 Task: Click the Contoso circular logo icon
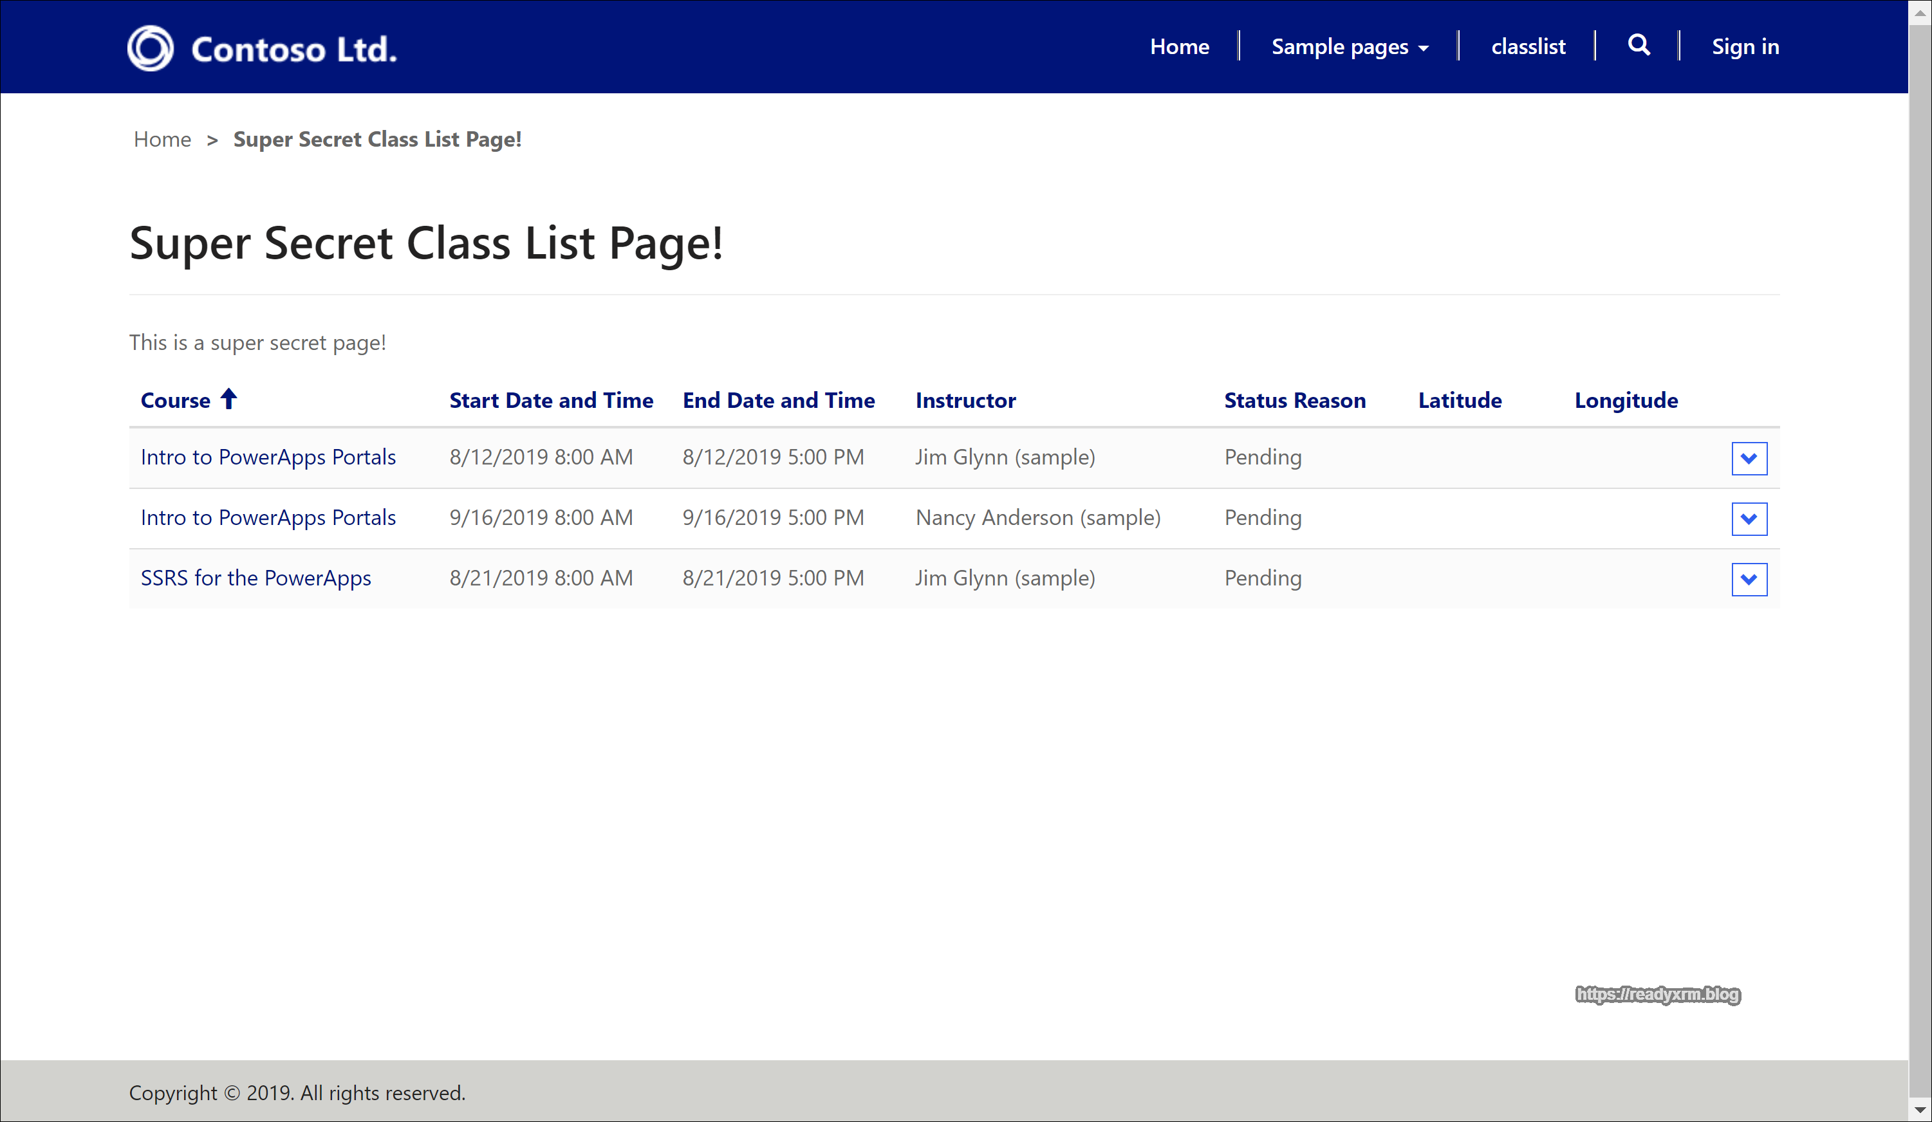[150, 48]
